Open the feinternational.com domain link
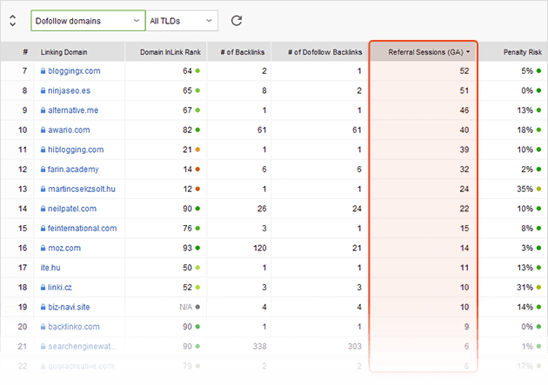 click(x=83, y=229)
